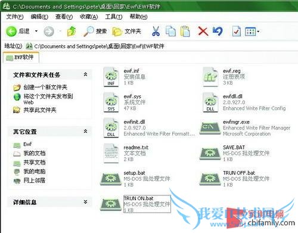Click the SAVE.BAT file name text
This screenshot has height=233, width=298.
pos(234,147)
